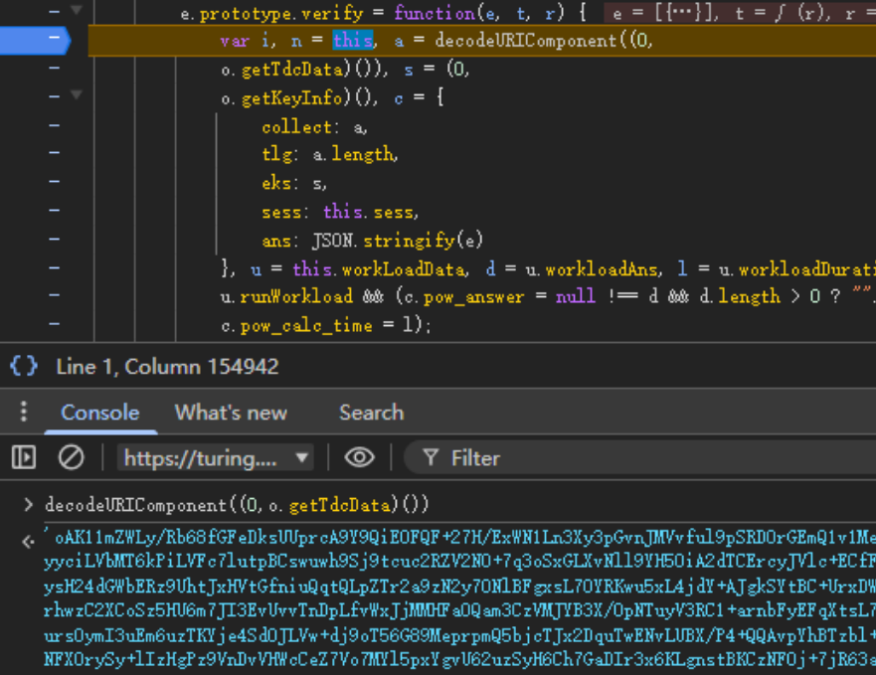
Task: Click the 'ans: JSON.stringify(e)' line
Action: click(x=372, y=241)
